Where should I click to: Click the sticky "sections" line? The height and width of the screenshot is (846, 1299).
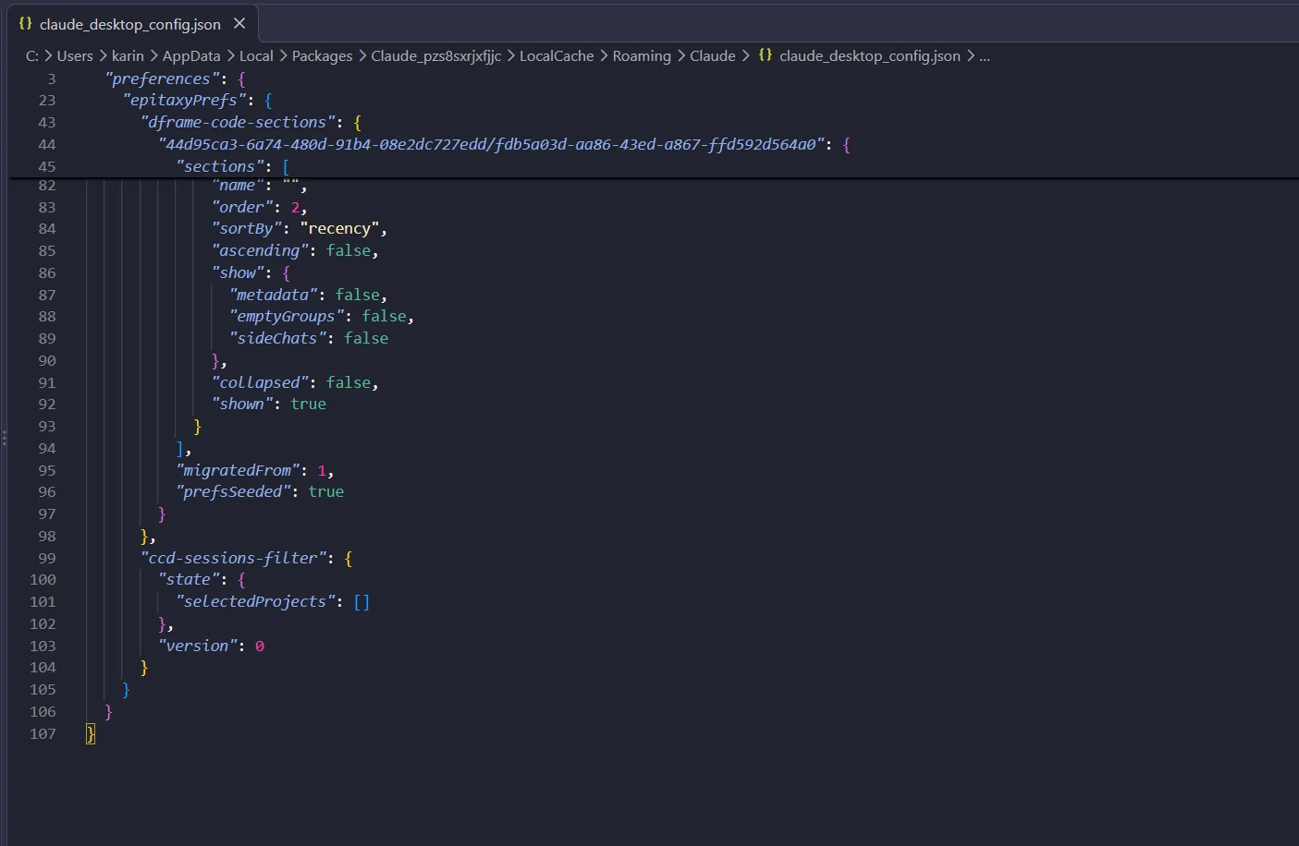220,166
